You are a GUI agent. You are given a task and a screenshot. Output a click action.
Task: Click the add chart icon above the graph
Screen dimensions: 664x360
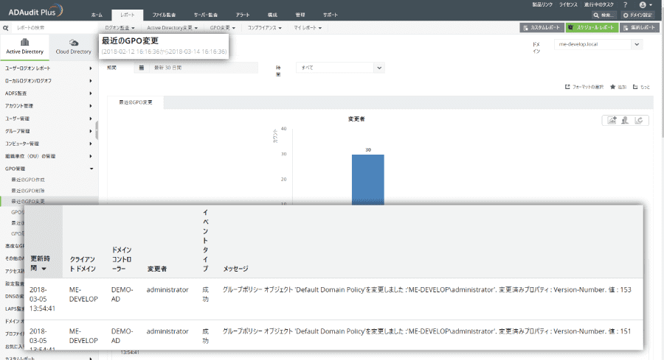612,120
